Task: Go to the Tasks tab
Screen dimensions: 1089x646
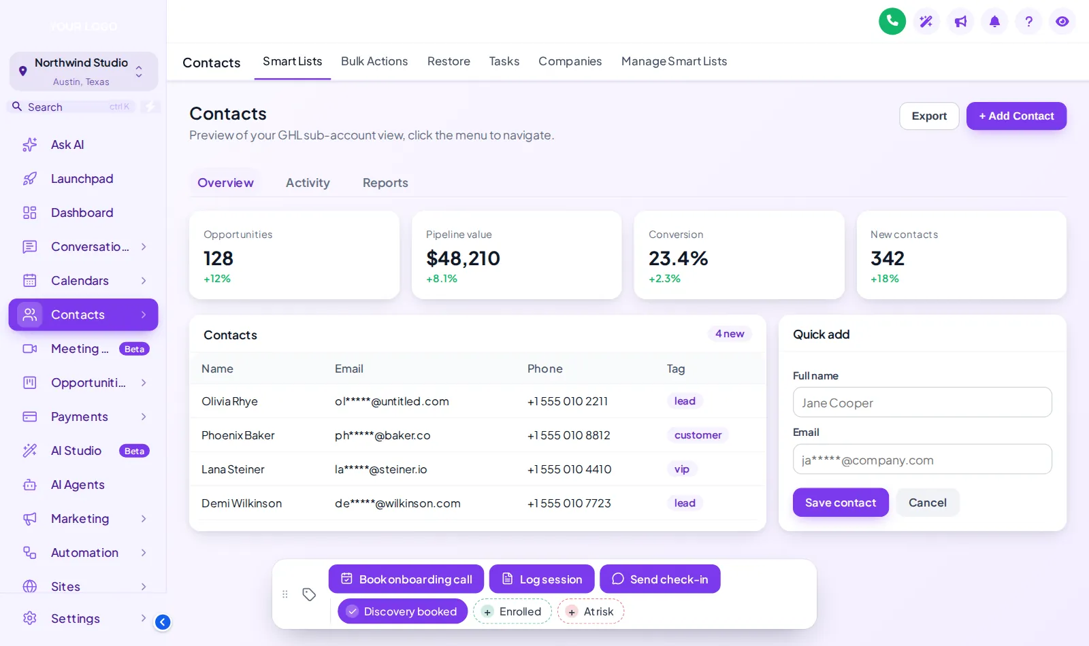Action: tap(504, 61)
